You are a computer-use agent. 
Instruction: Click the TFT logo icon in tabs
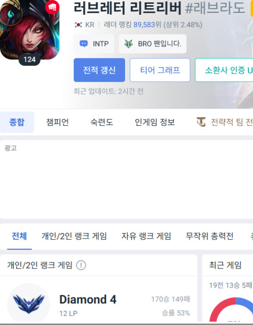[201, 122]
